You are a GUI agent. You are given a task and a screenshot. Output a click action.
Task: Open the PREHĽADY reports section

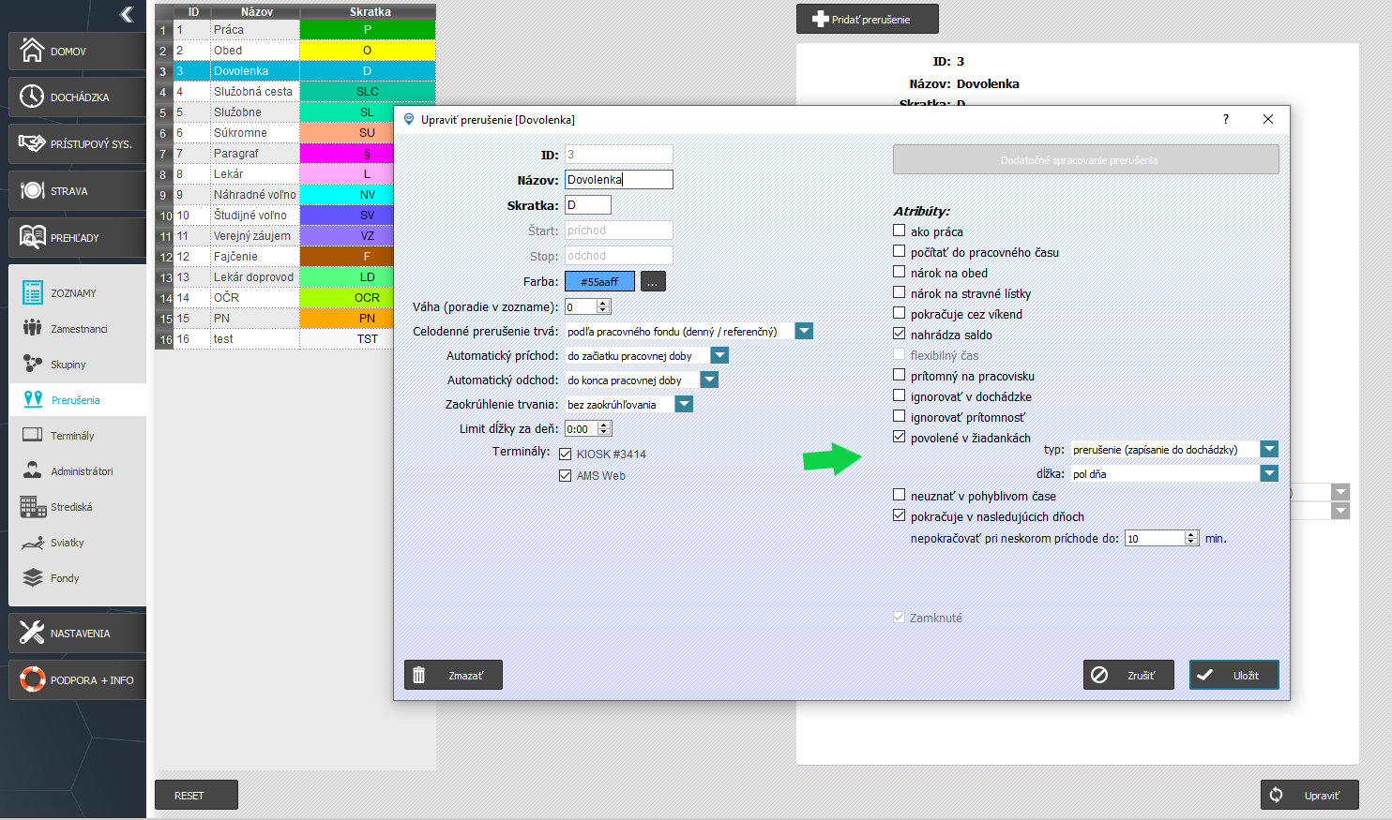click(77, 238)
